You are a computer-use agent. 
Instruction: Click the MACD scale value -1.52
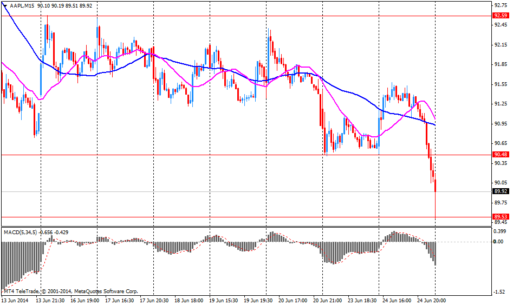tap(500, 292)
